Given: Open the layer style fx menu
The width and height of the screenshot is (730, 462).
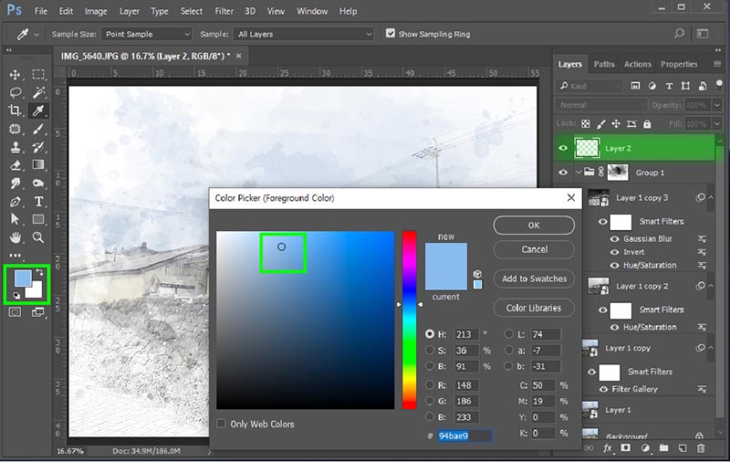Looking at the screenshot, I should 608,448.
